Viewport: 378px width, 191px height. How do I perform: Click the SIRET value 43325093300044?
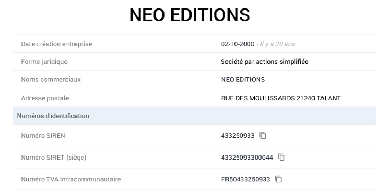coord(247,157)
